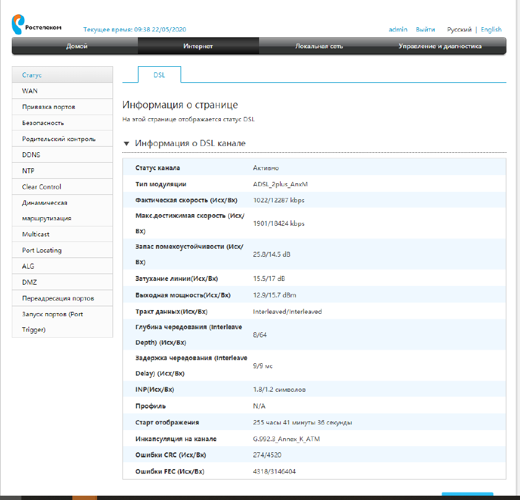Switch to the DSL subtab
Image resolution: width=520 pixels, height=500 pixels.
coord(160,75)
